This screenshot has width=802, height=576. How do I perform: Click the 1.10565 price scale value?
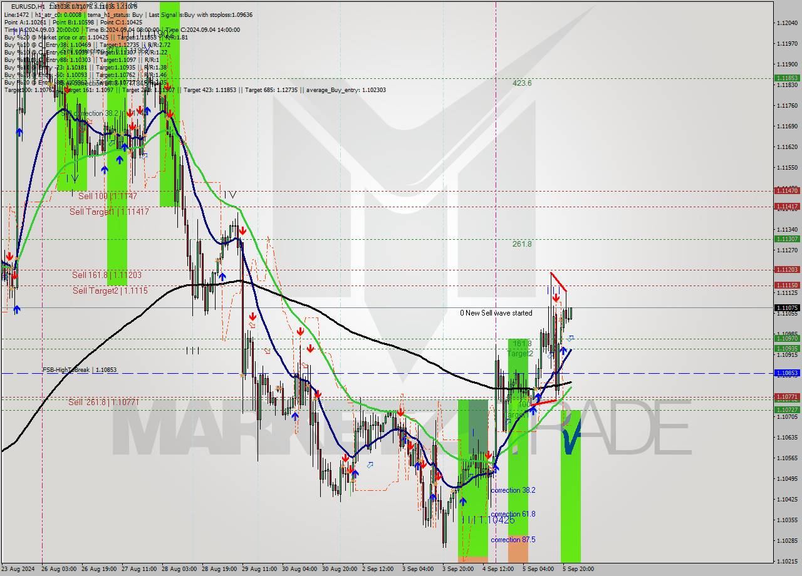click(786, 458)
